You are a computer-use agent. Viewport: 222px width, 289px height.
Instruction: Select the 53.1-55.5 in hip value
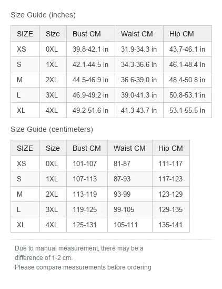click(x=187, y=110)
